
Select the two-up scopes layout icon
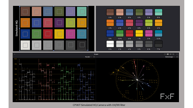pyautogui.click(x=168, y=54)
